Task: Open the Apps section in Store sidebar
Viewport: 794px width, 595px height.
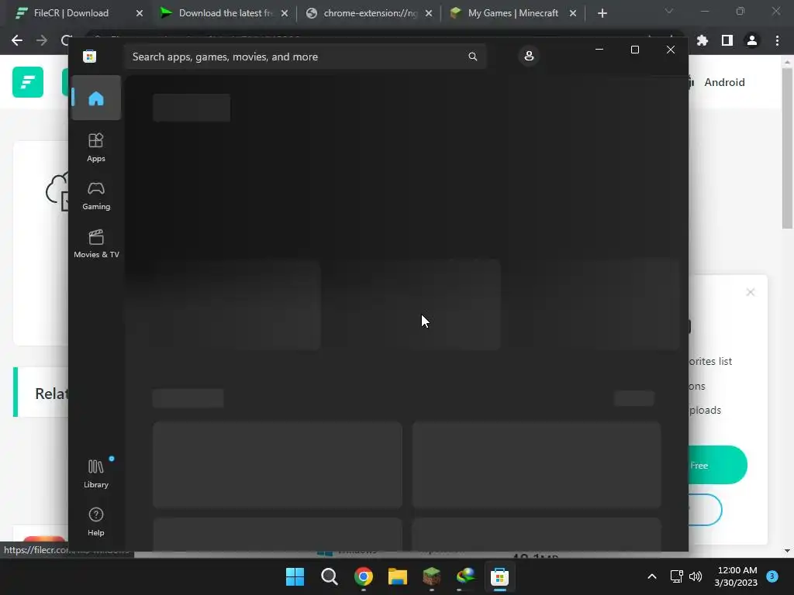Action: pyautogui.click(x=95, y=147)
